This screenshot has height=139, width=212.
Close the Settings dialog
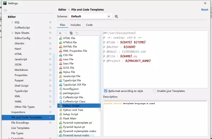pyautogui.click(x=205, y=3)
